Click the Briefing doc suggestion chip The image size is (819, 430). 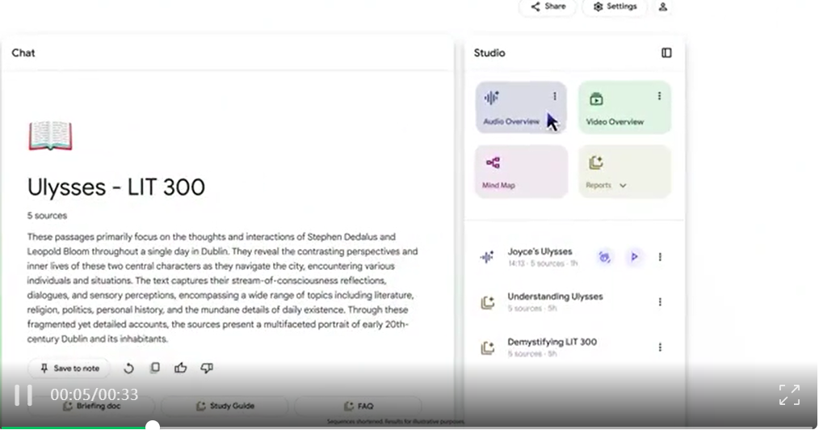(x=91, y=406)
